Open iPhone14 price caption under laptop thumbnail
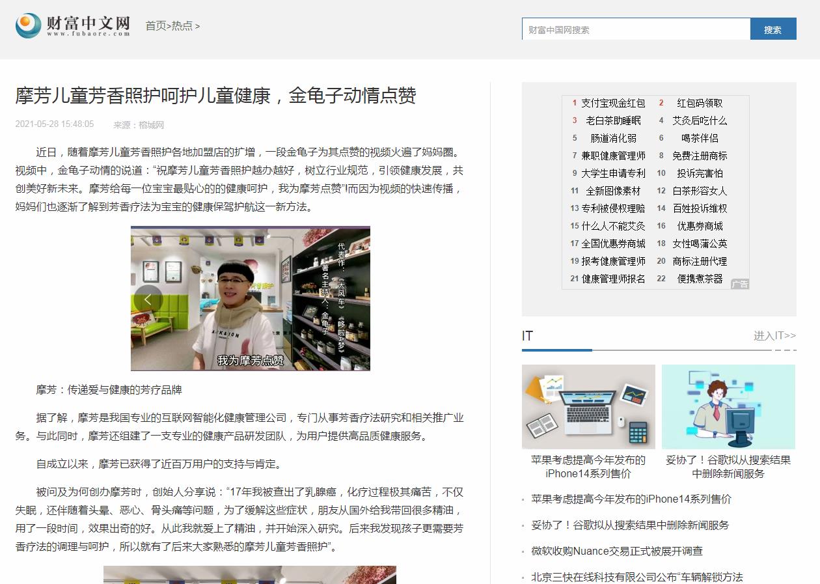This screenshot has height=584, width=820. click(588, 467)
